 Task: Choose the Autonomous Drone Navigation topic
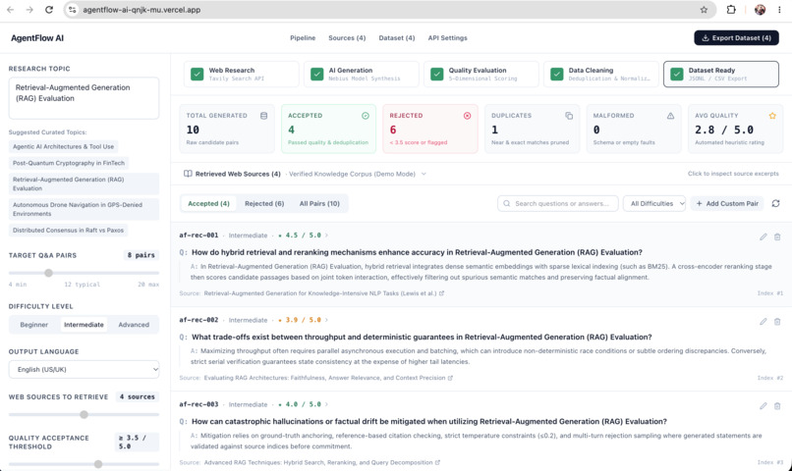84,209
